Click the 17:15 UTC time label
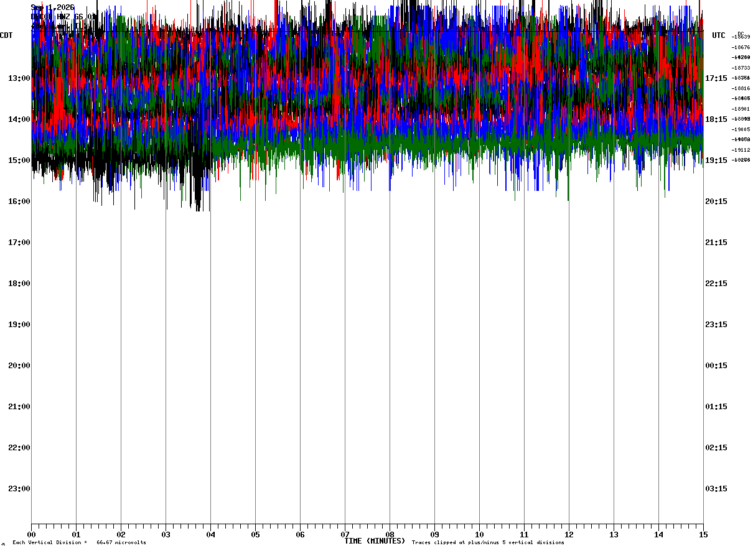Viewport: 753px width, 551px height. point(716,78)
